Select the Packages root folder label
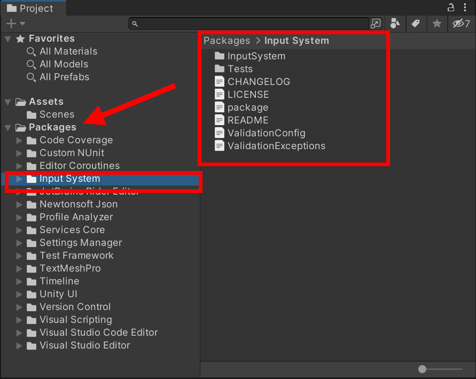476x379 pixels. (x=52, y=127)
